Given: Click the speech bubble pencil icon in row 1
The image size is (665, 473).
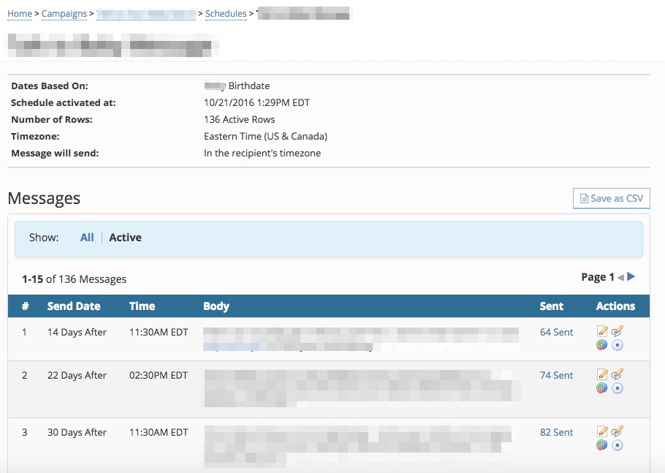Looking at the screenshot, I should (617, 330).
